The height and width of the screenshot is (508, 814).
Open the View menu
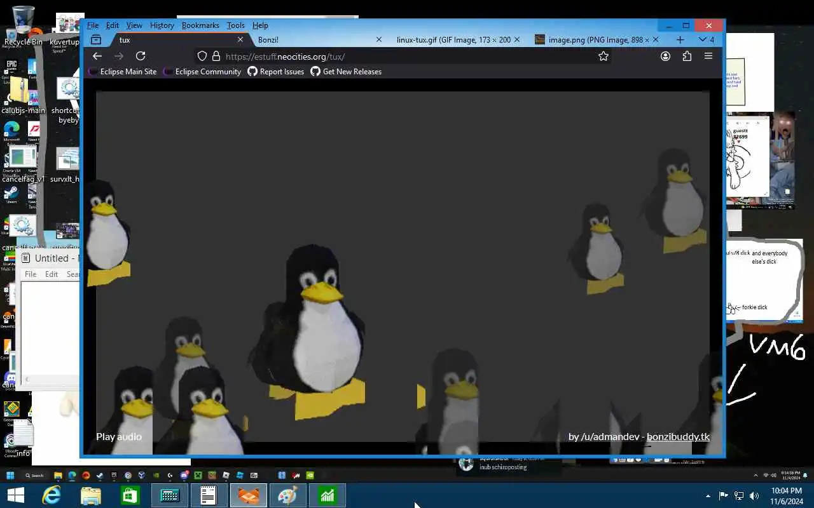(134, 25)
